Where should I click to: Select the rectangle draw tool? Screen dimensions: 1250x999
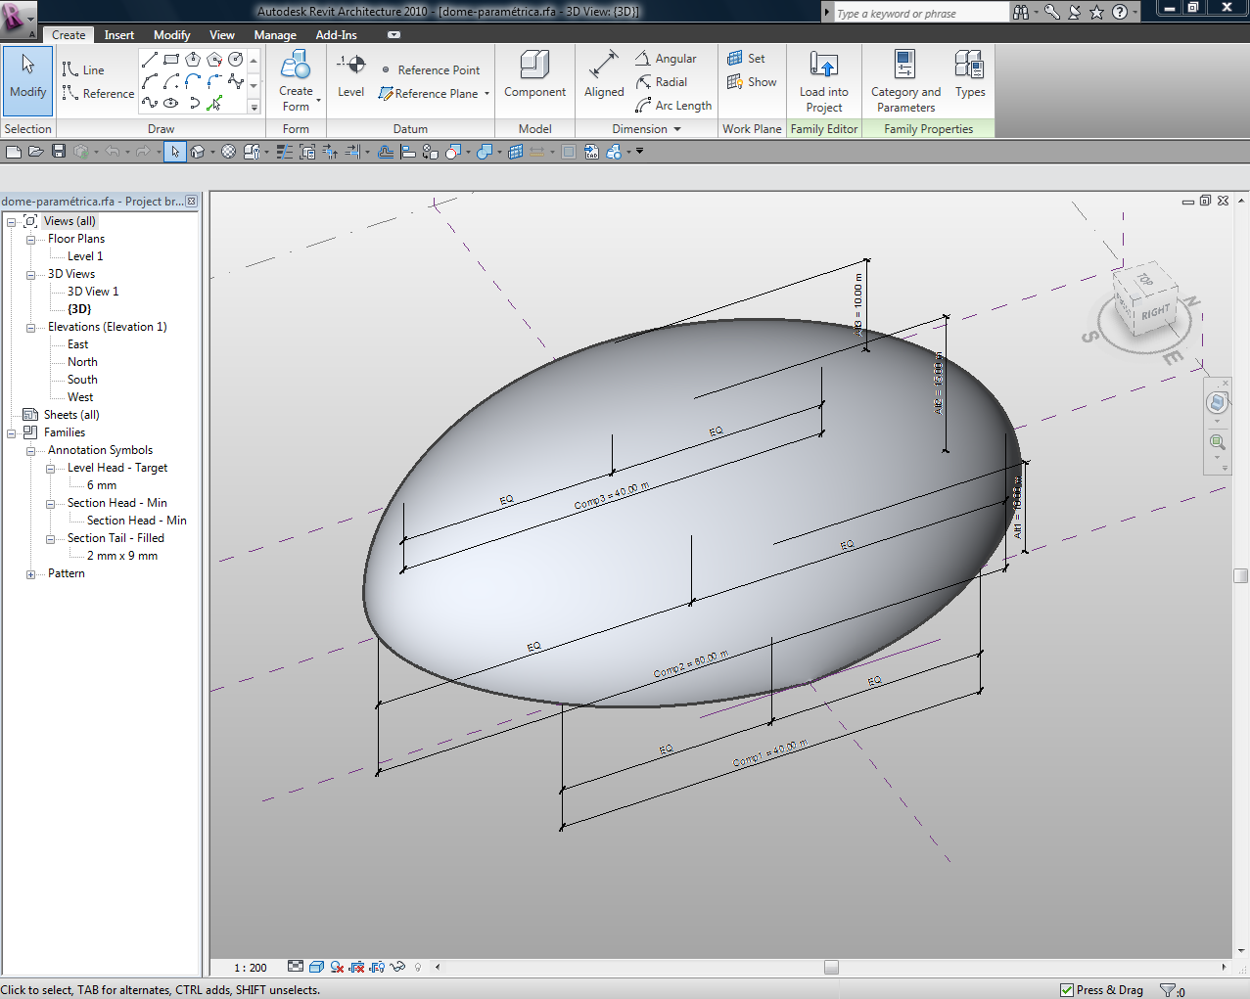tap(171, 60)
